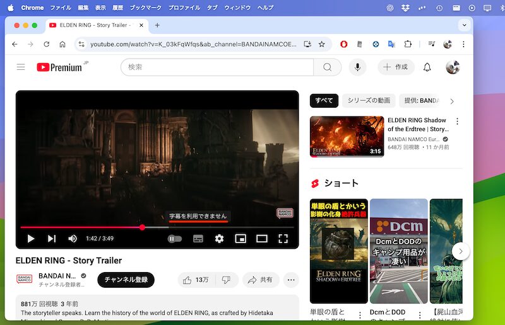Open options menu for Erdtree video

pos(457,121)
